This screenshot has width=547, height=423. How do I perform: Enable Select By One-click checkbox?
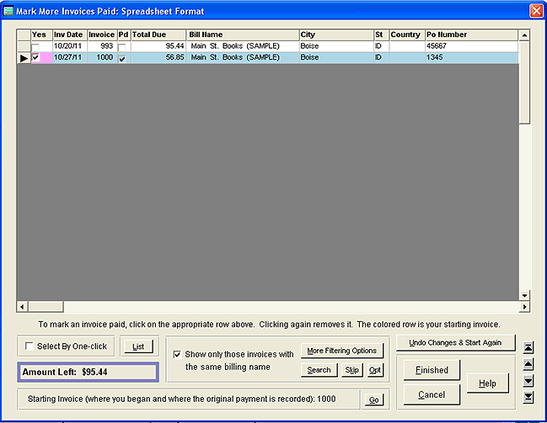click(29, 346)
